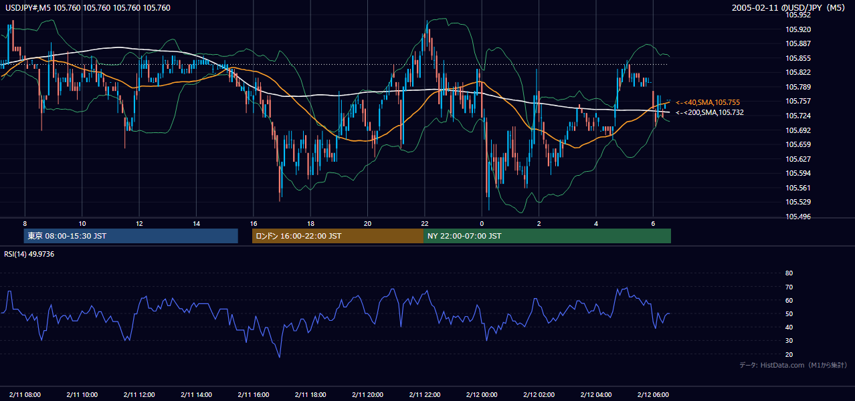The height and width of the screenshot is (401, 855).
Task: Click RSI scale value 80
Action: (789, 273)
